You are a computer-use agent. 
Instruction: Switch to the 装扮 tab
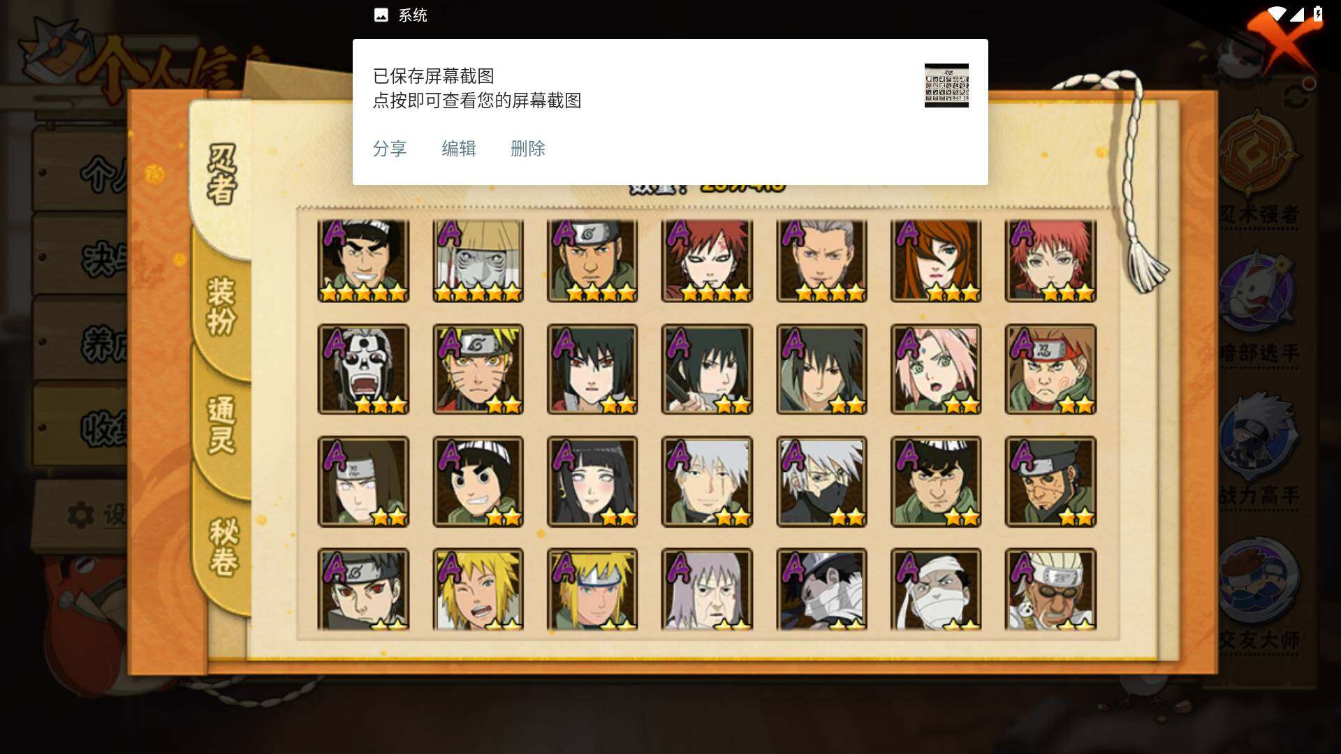point(221,306)
